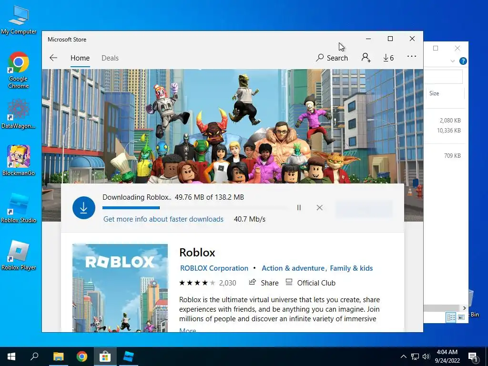Open File Explorer from the taskbar

point(58,356)
